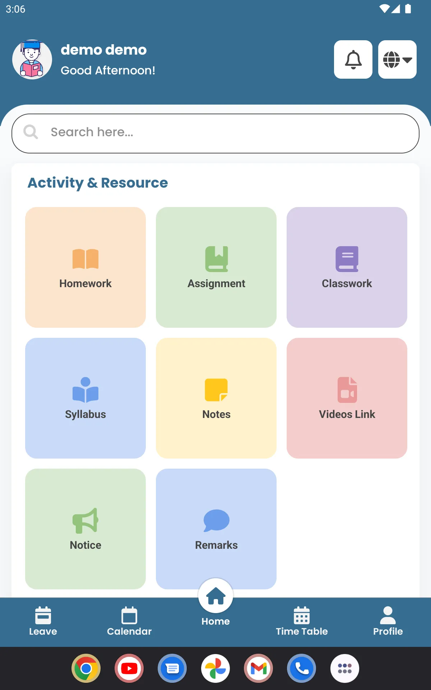Tap the Videos Link label
The image size is (431, 690).
click(347, 414)
